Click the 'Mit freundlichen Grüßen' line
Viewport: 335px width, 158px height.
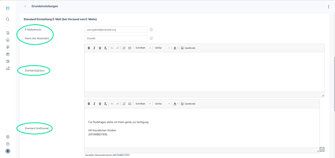pos(102,130)
